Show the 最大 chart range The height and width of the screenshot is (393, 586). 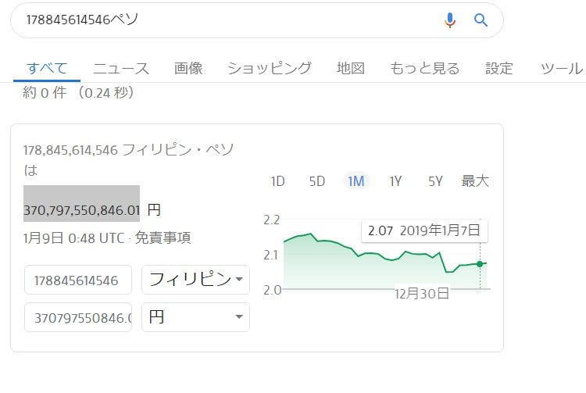point(475,181)
